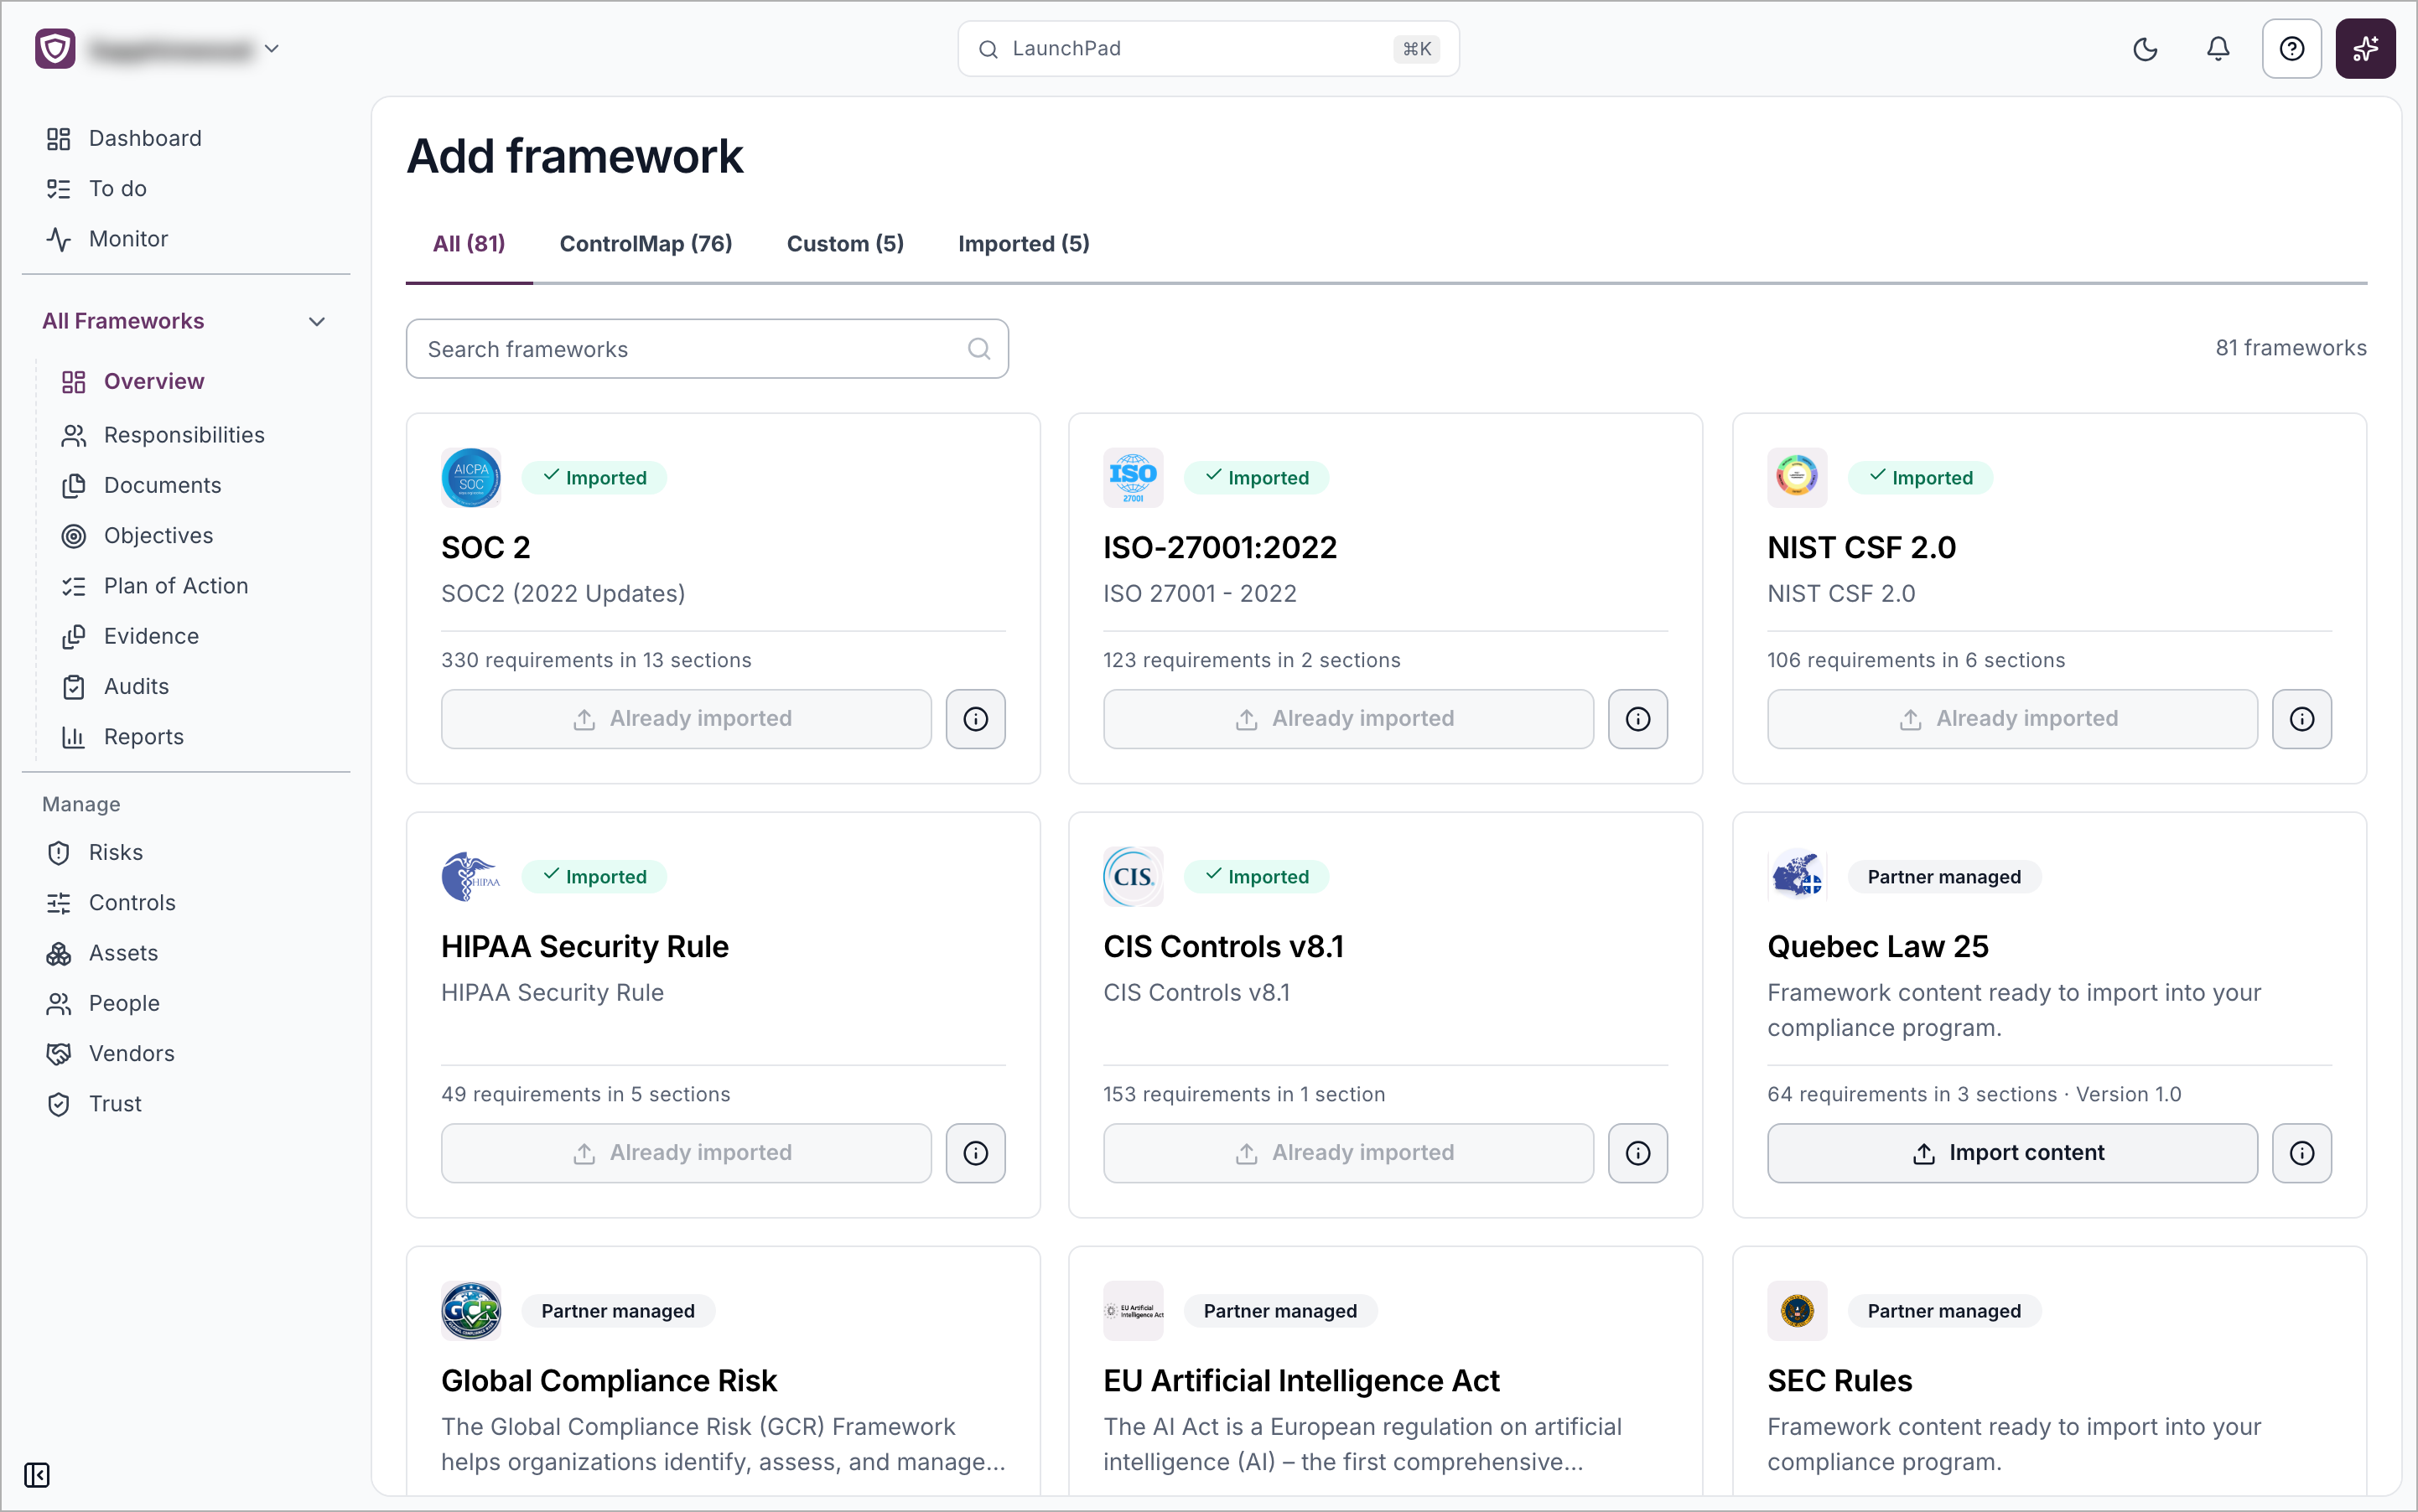The image size is (2418, 1512).
Task: Open Responsibilities in sidebar
Action: click(x=163, y=435)
